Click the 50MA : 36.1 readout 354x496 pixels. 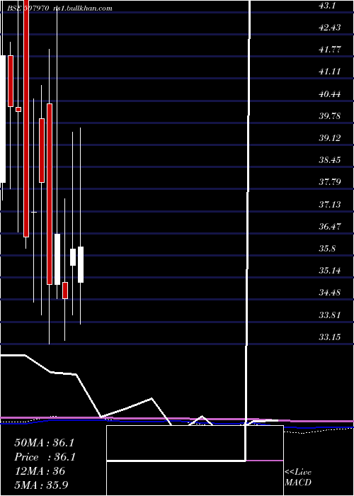click(x=44, y=443)
